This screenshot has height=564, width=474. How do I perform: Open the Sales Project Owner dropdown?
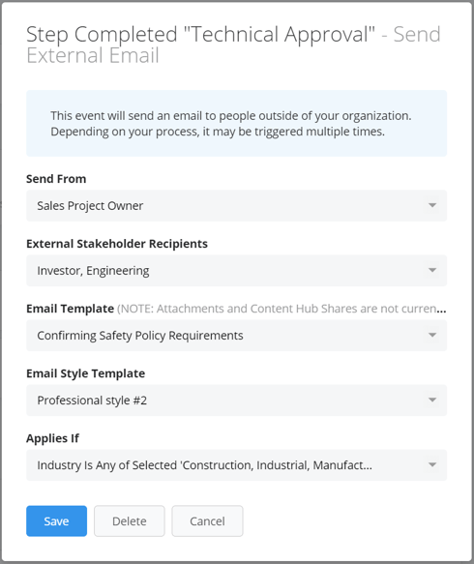(x=236, y=205)
